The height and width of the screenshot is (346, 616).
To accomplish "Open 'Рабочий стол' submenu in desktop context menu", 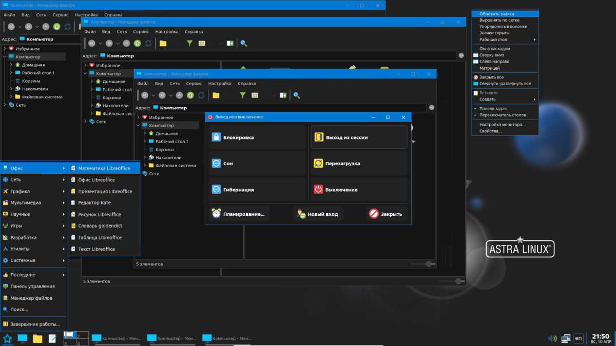I will 505,39.
